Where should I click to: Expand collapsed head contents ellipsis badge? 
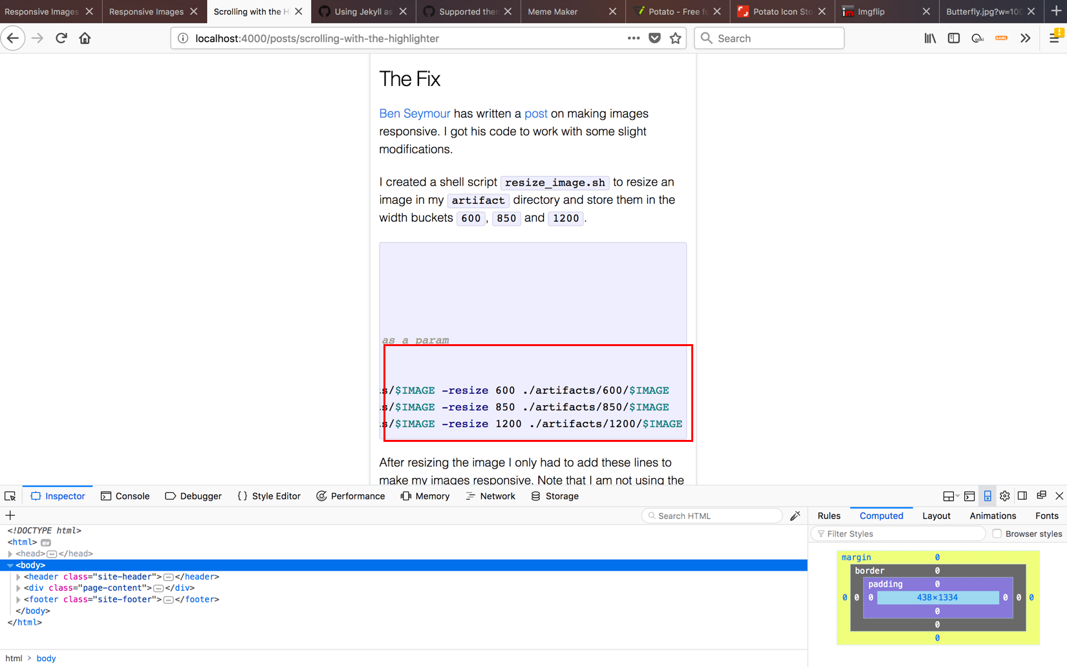click(52, 554)
